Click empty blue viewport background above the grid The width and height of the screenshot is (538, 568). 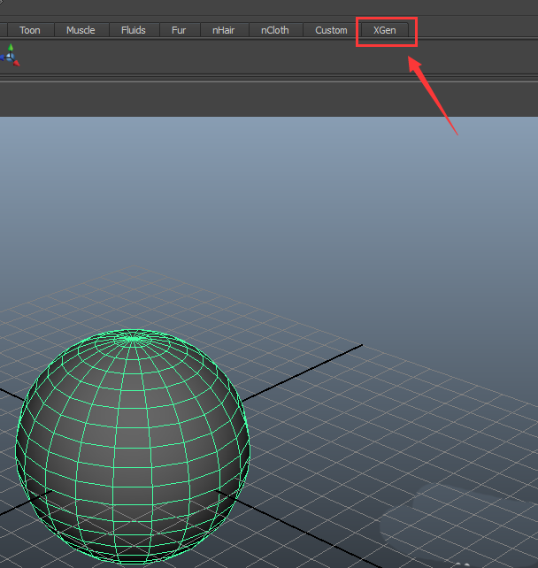[265, 195]
